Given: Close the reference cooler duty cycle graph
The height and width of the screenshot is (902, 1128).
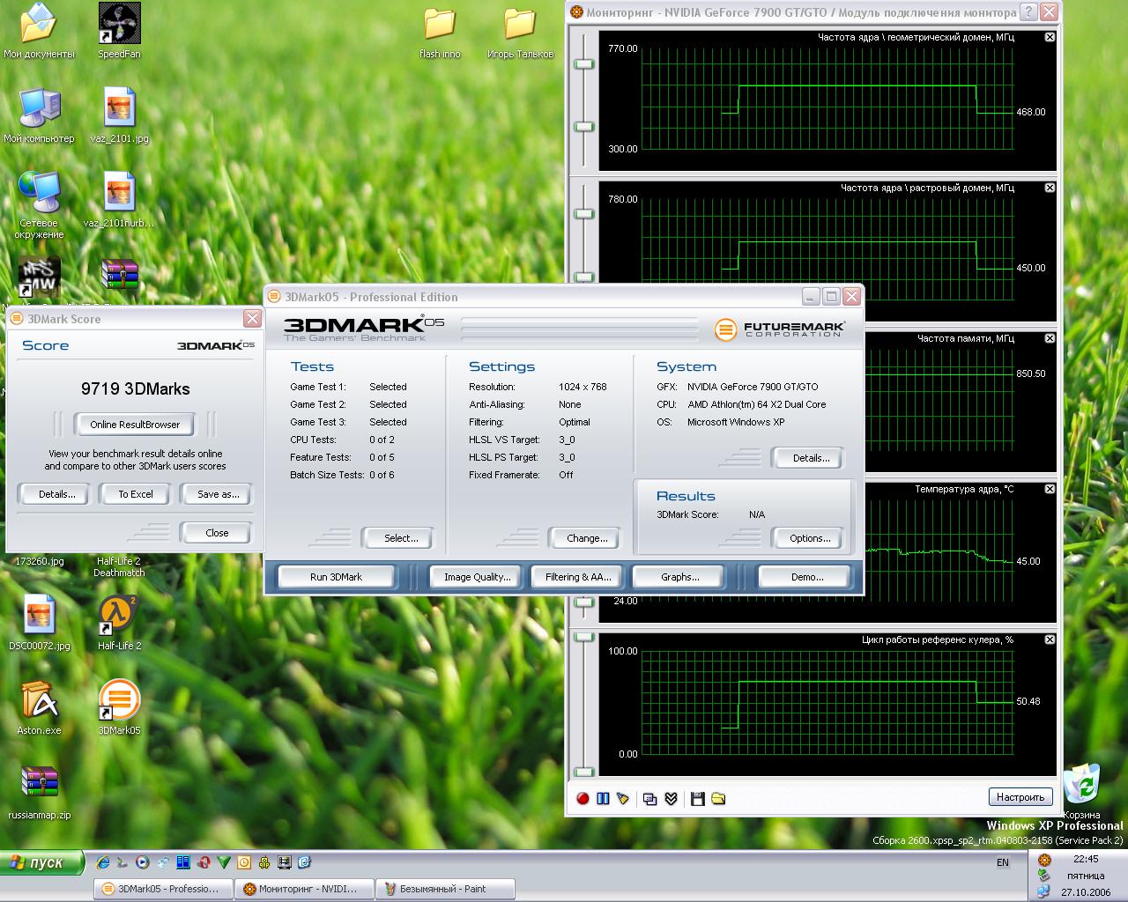Looking at the screenshot, I should 1050,640.
